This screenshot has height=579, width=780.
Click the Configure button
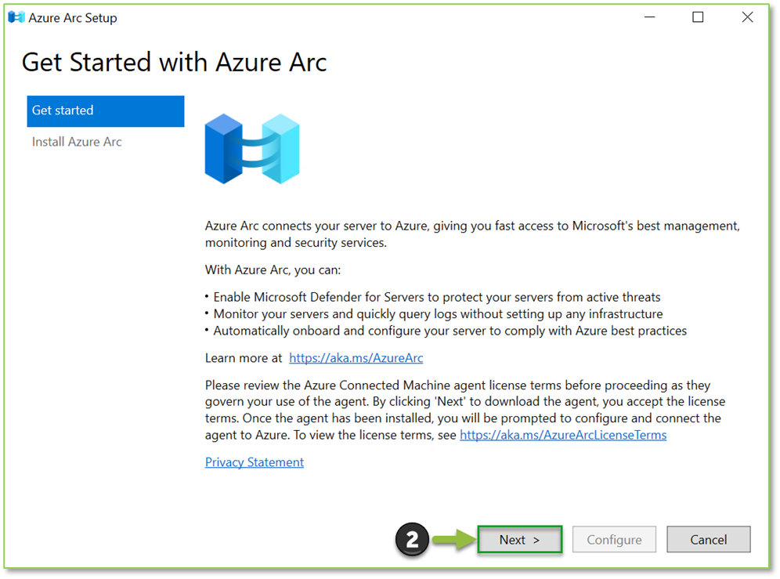[614, 539]
